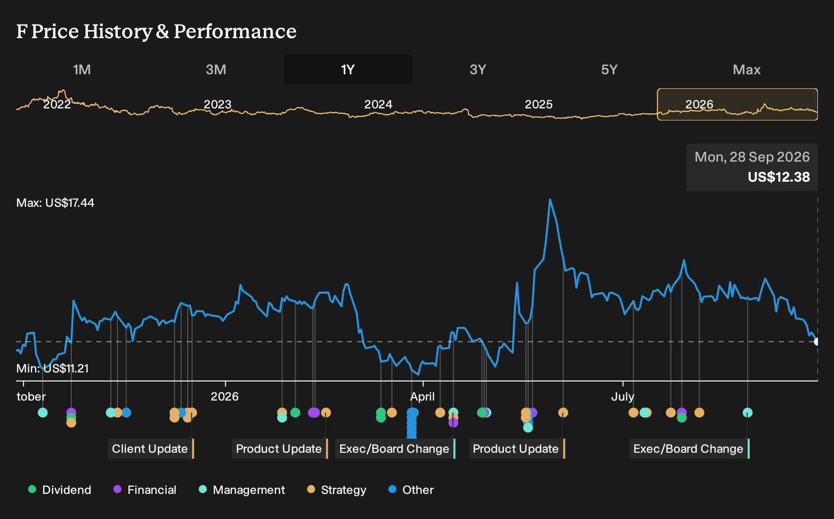The width and height of the screenshot is (834, 519).
Task: Select the 1M time range tab
Action: click(82, 69)
